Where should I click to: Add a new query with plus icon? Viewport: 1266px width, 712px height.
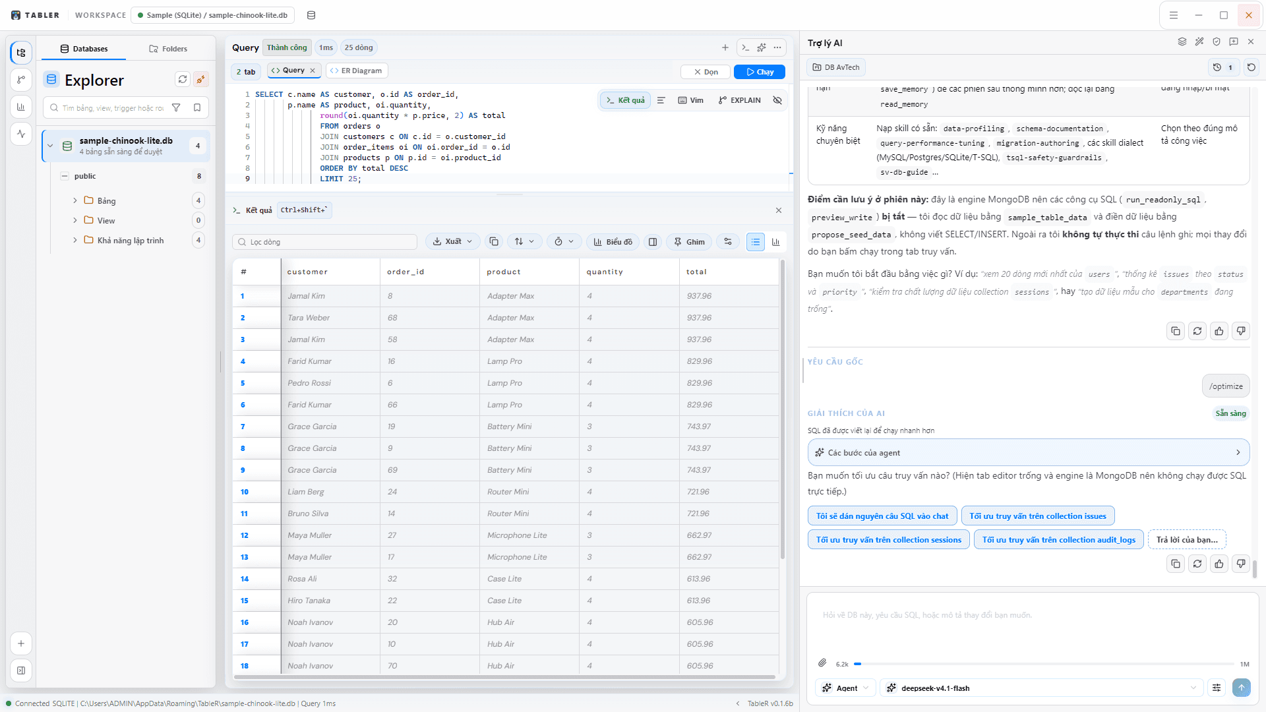point(725,47)
